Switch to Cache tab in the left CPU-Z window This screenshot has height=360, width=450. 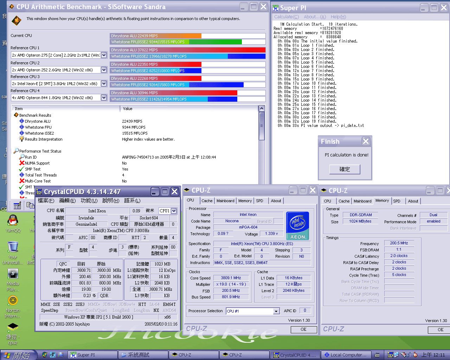tap(207, 201)
